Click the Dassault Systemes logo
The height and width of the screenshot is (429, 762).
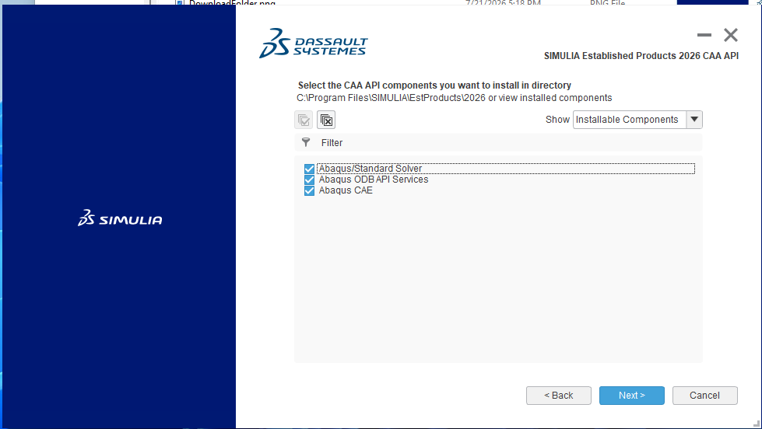point(314,44)
